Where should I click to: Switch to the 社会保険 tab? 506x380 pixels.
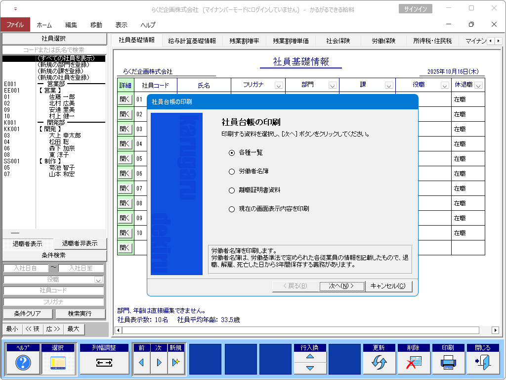tap(338, 41)
